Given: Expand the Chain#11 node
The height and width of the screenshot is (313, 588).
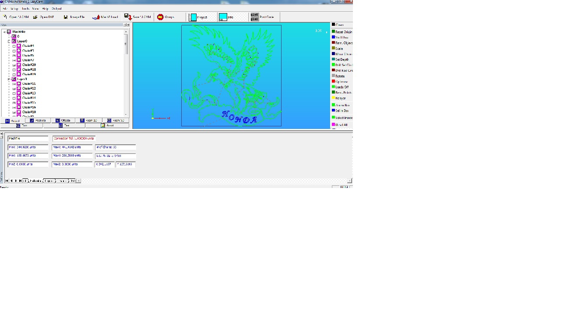Looking at the screenshot, I should pos(14,84).
